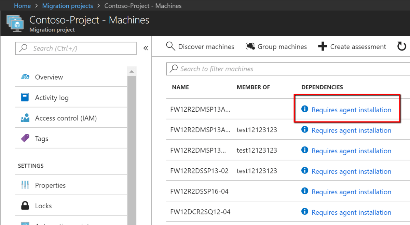Click the Activity log book icon
Viewport: 410px width, 225px height.
[x=25, y=98]
